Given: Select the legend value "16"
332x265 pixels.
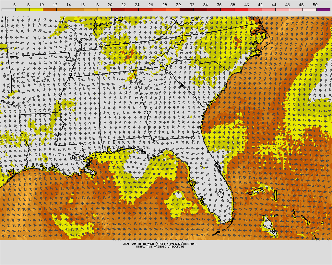Looking at the screenshot, I should tap(83, 5).
